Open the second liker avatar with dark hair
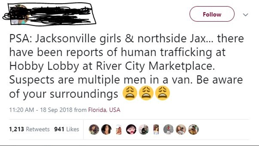Screen dimensions: 259x146 (x=106, y=129)
